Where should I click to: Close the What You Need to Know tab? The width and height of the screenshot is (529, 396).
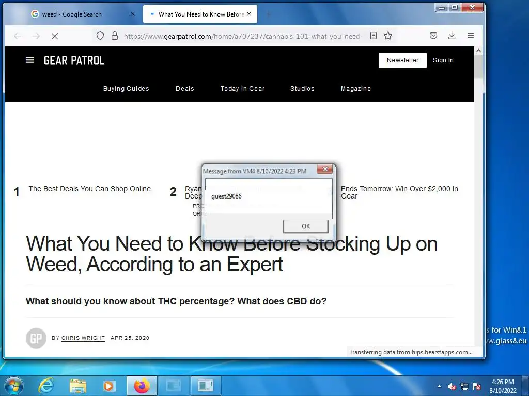tap(249, 14)
